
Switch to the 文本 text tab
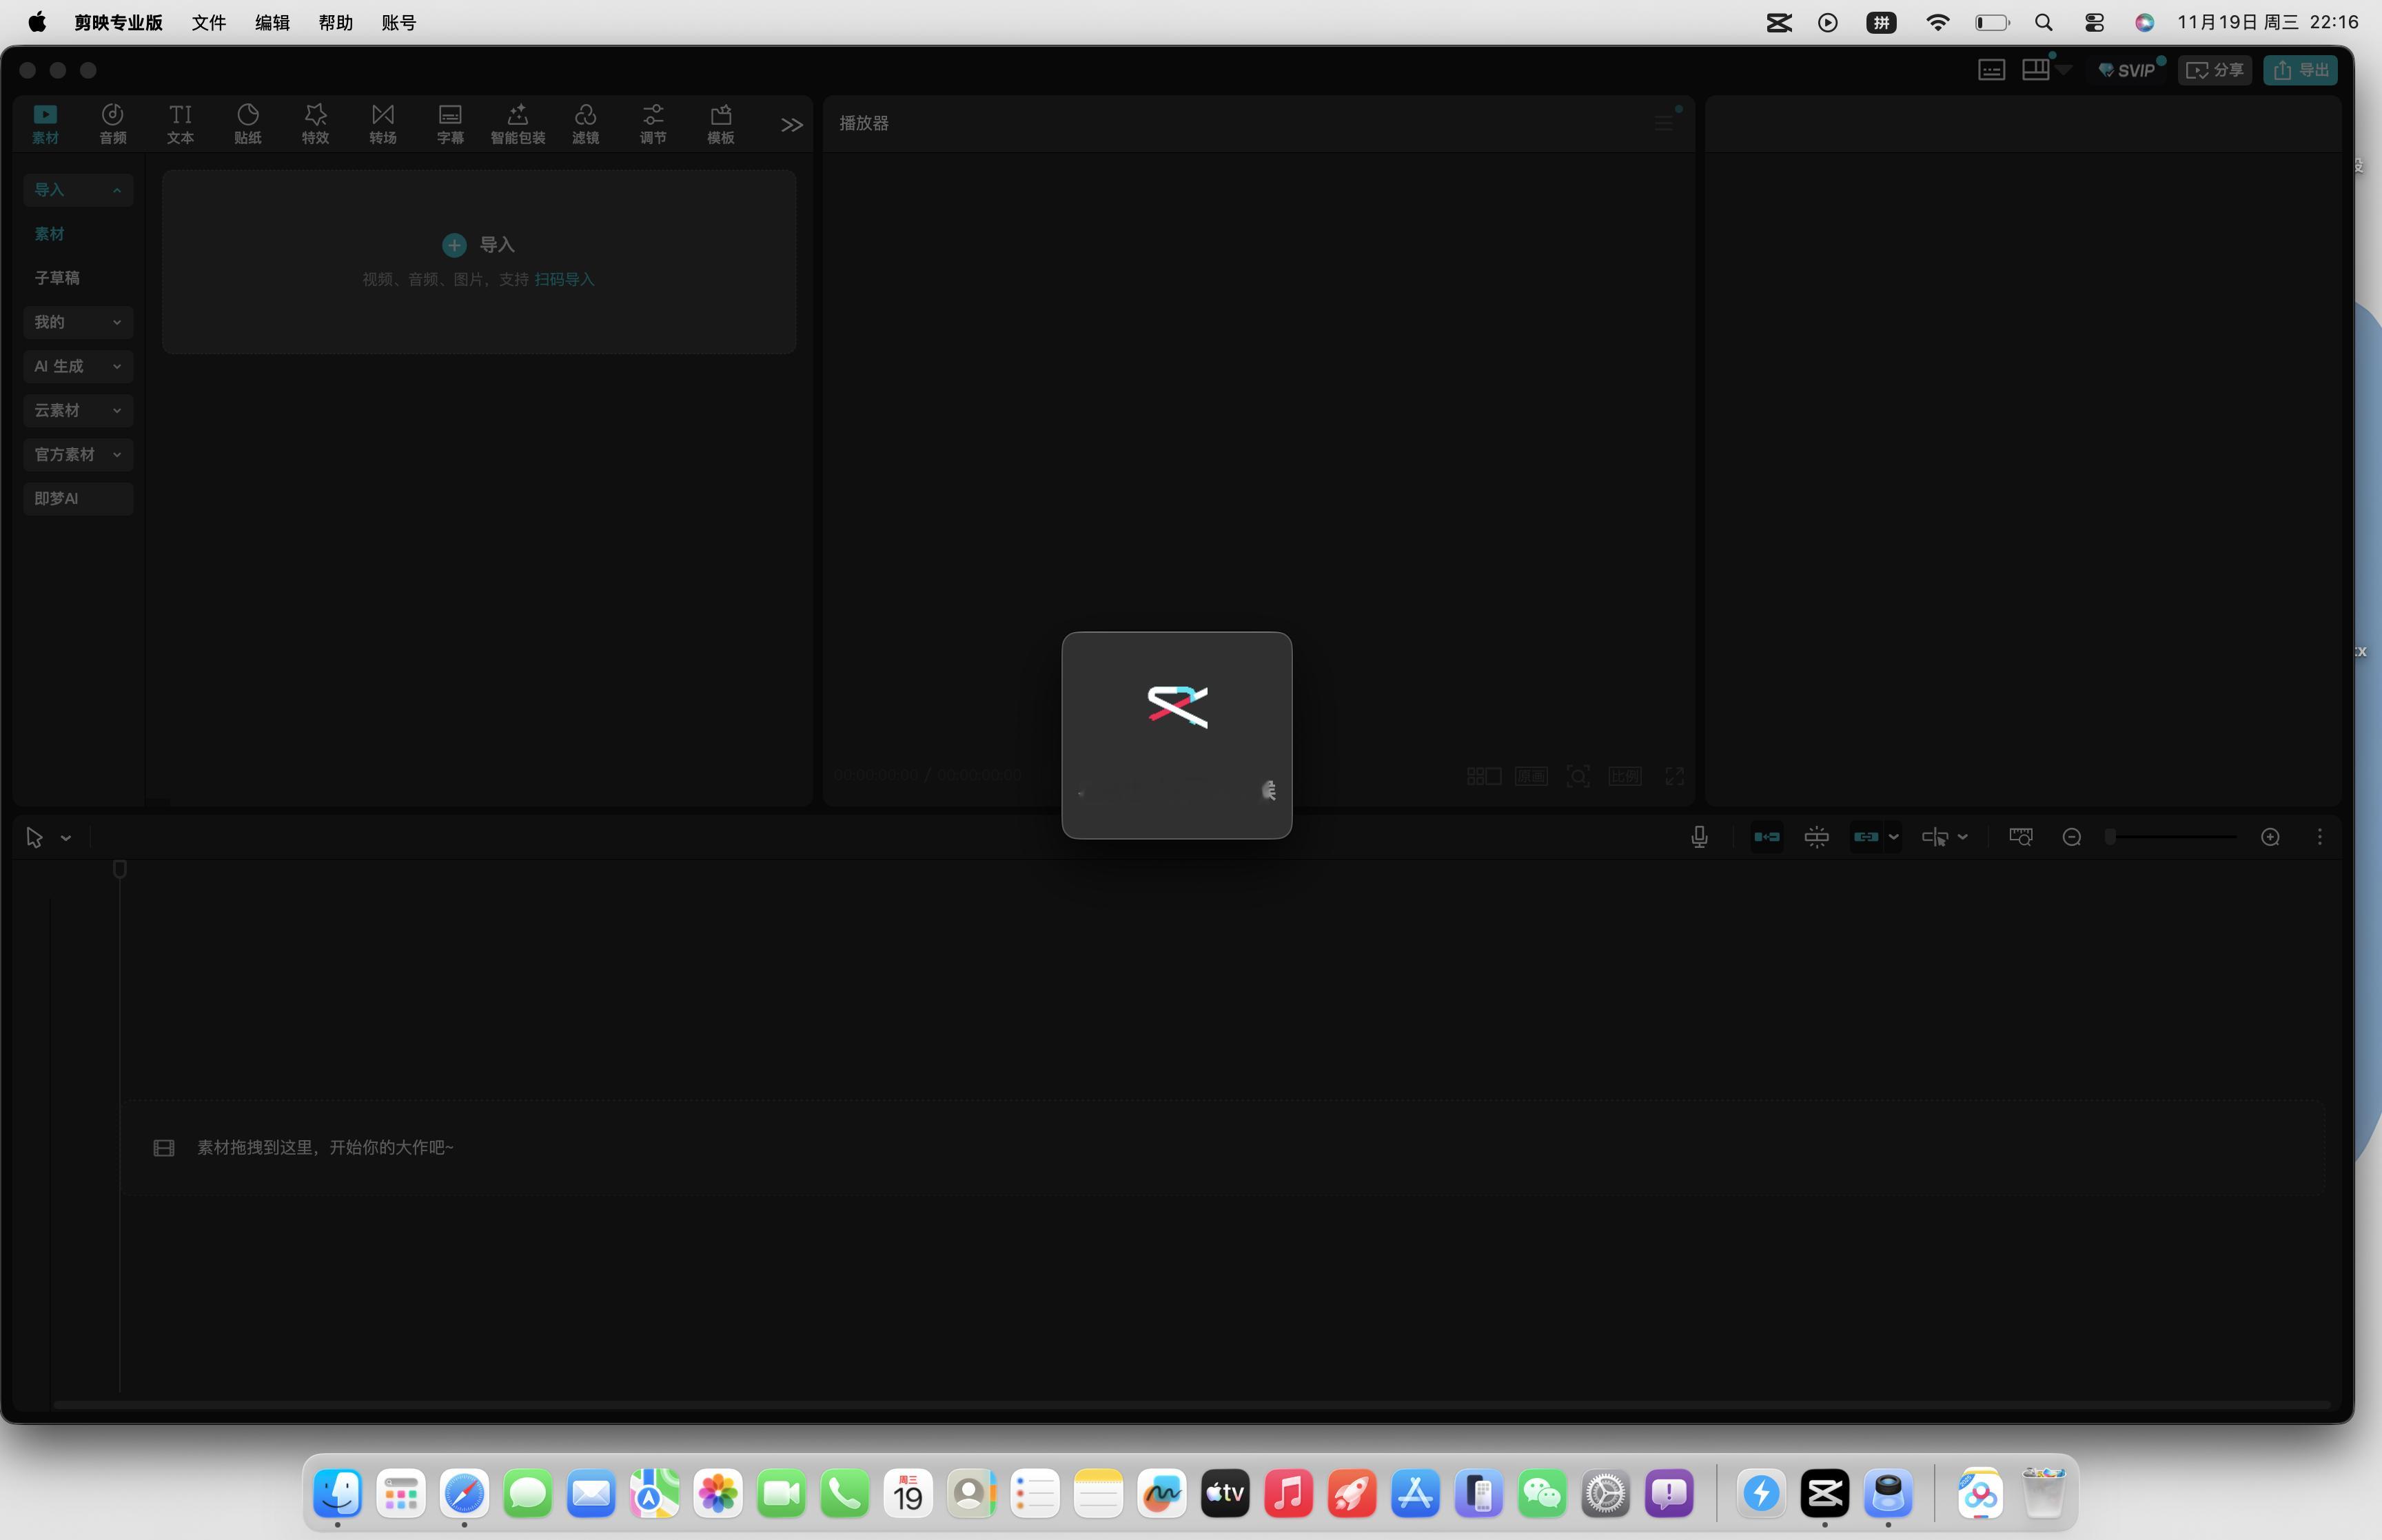[x=180, y=123]
